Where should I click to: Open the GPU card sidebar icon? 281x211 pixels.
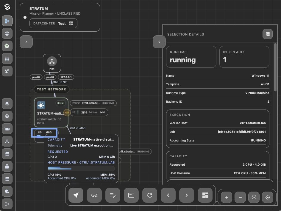(x=7, y=129)
